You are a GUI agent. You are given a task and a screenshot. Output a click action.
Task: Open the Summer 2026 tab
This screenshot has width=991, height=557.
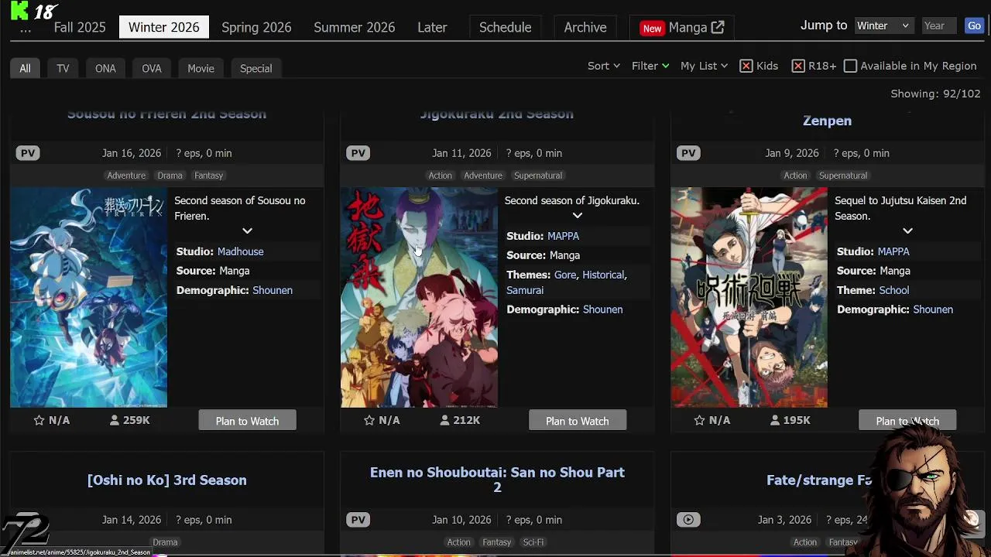point(355,27)
